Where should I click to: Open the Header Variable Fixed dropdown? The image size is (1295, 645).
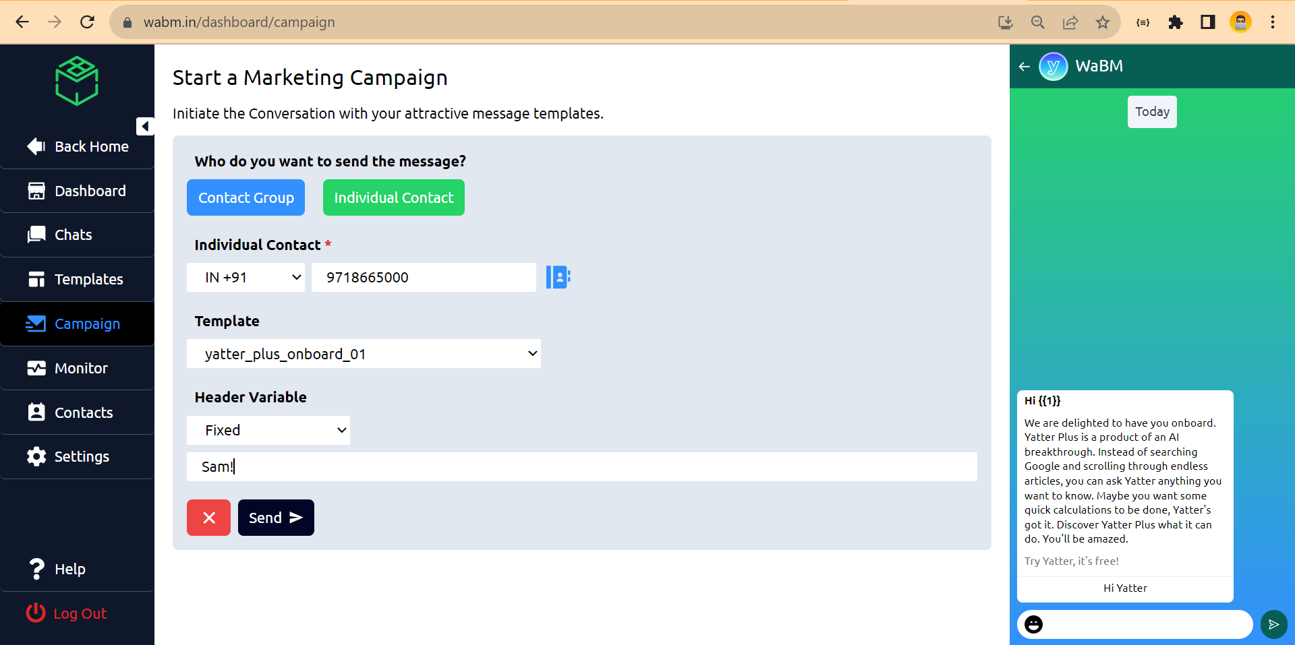pyautogui.click(x=268, y=430)
